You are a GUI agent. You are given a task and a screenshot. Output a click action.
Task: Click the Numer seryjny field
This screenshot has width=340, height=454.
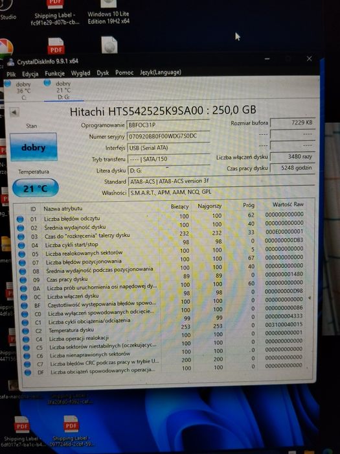tap(168, 136)
